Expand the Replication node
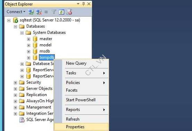192x131 pixels. click(15, 95)
